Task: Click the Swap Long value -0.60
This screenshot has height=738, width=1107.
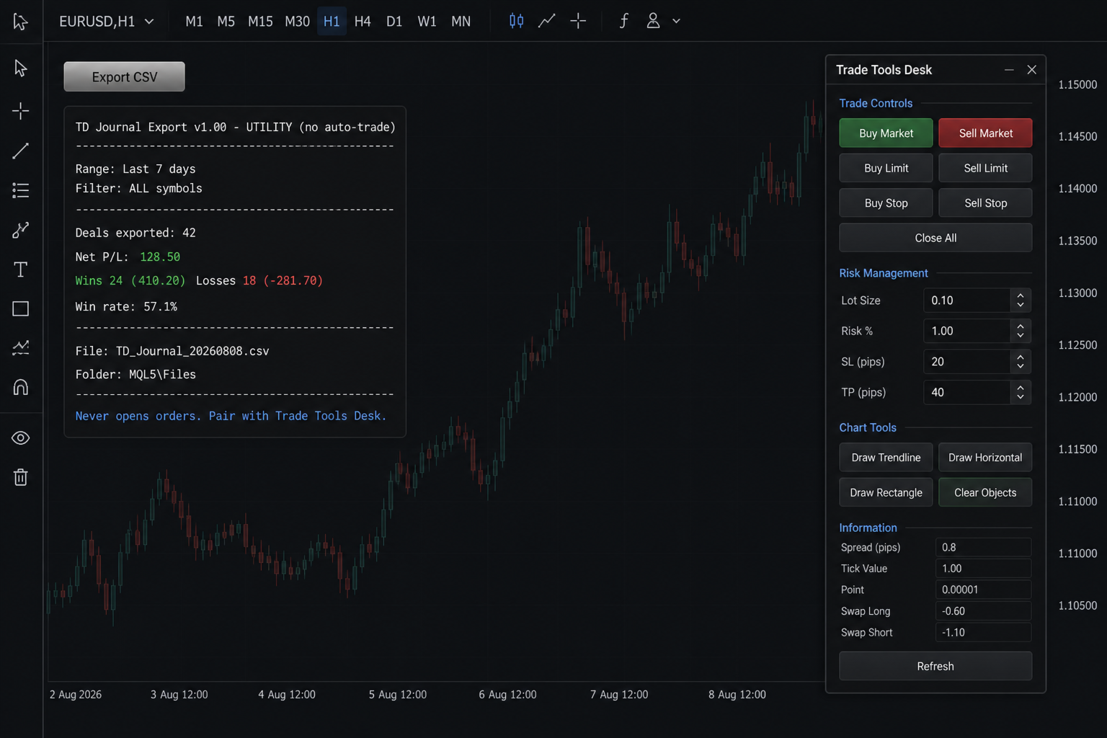Action: pyautogui.click(x=983, y=611)
